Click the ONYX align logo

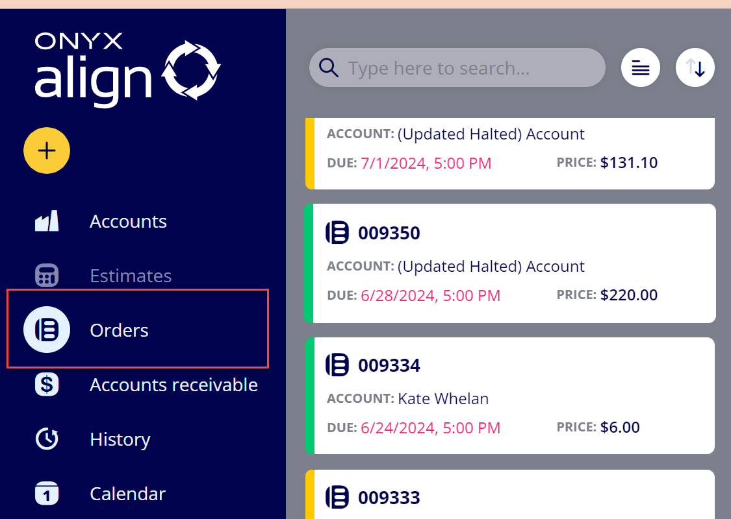[x=127, y=71]
